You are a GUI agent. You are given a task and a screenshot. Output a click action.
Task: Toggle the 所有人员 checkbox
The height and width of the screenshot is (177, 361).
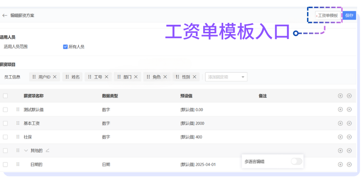coord(65,47)
